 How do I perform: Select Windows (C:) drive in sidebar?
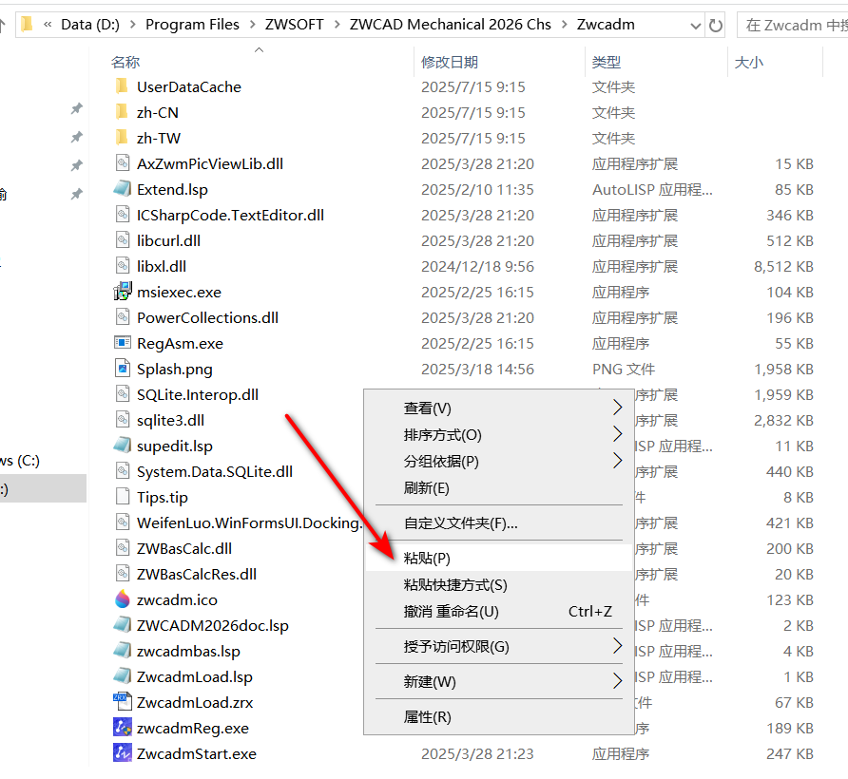click(x=21, y=461)
